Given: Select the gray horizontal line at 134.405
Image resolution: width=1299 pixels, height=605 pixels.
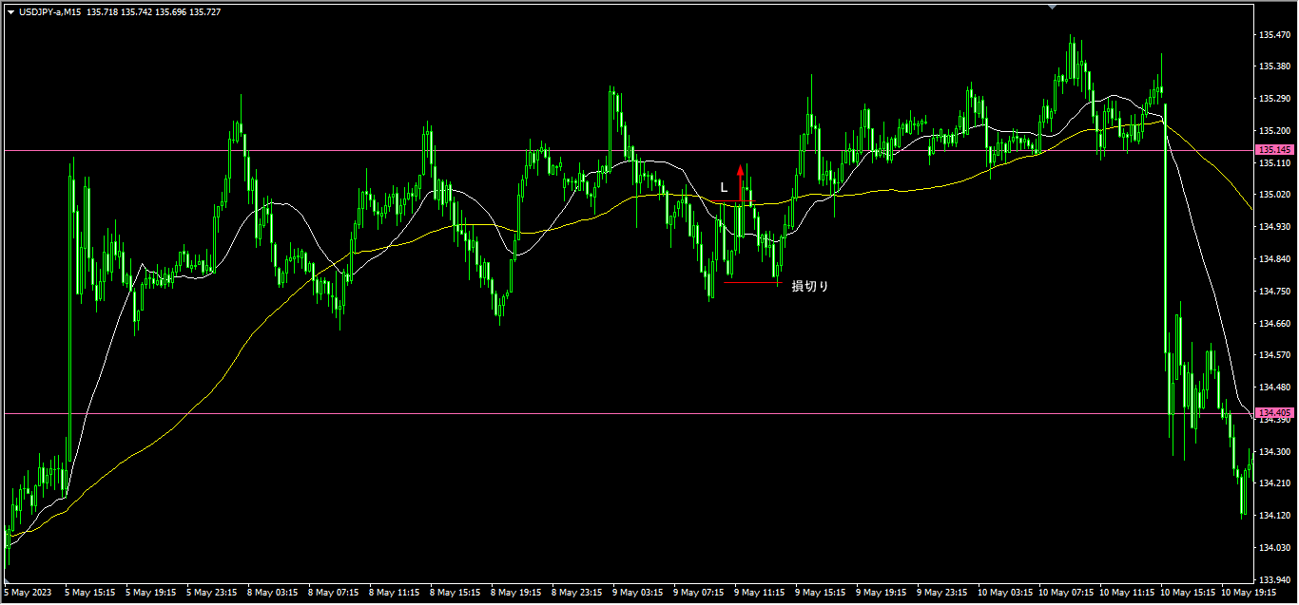Looking at the screenshot, I should 571,413.
